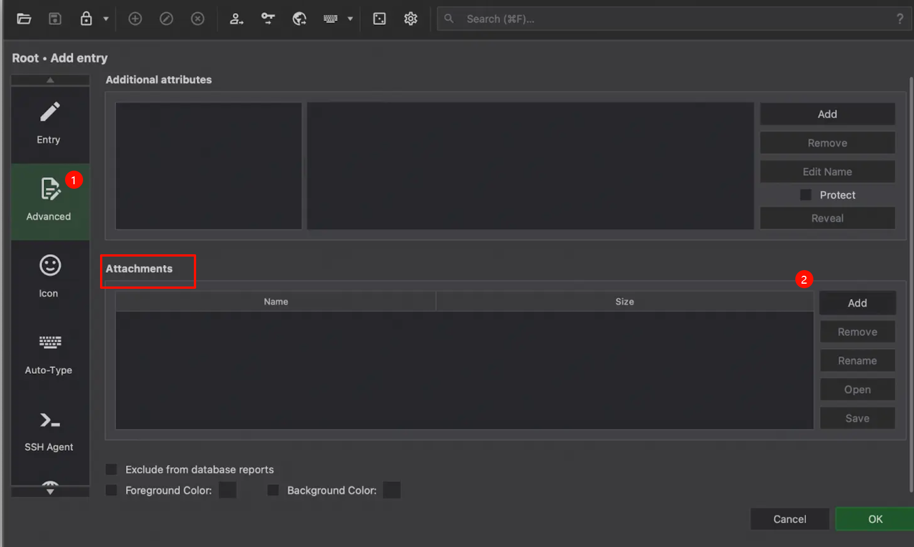This screenshot has height=547, width=914.
Task: Click the Copy URL globe icon
Action: pyautogui.click(x=299, y=19)
